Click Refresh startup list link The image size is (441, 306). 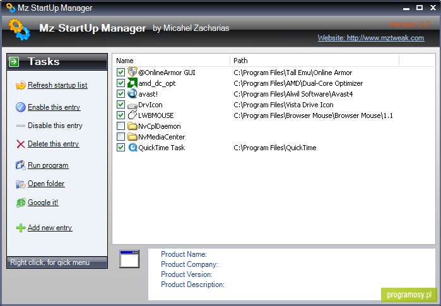pos(57,85)
